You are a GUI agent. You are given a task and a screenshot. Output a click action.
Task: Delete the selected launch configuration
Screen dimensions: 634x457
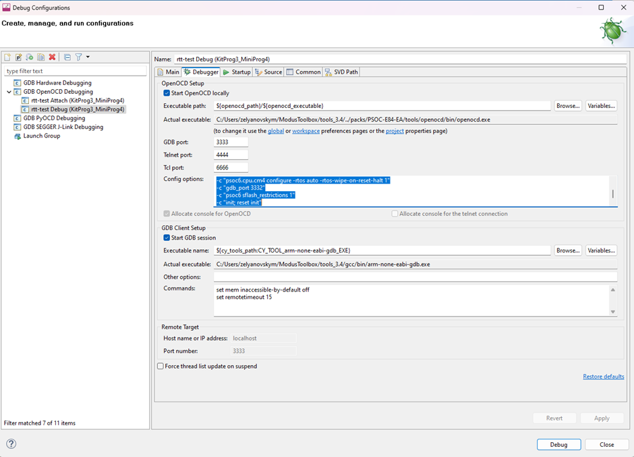point(52,57)
